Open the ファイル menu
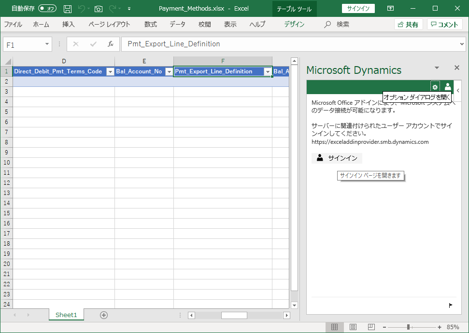This screenshot has width=469, height=333. point(13,24)
